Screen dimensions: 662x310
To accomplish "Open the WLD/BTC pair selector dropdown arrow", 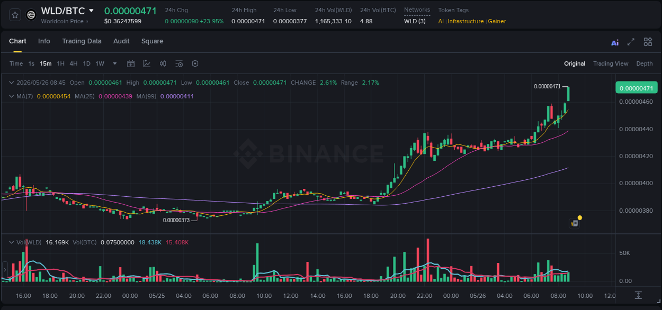I will 91,11.
